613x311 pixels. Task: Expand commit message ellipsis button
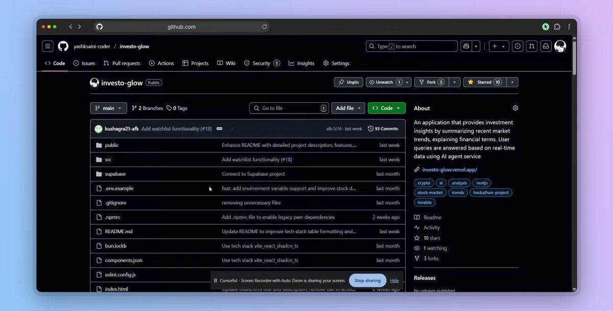220,129
